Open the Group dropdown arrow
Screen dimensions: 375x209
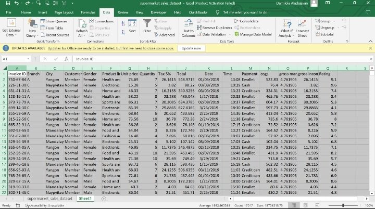334,21
